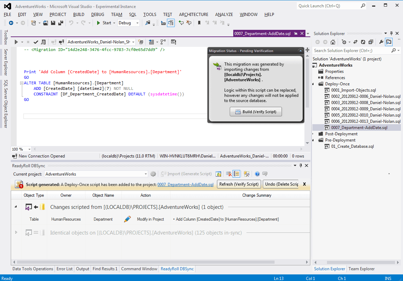Click the editor vertical scroll down arrow
Screen dimensions: 403x281
tap(308, 143)
